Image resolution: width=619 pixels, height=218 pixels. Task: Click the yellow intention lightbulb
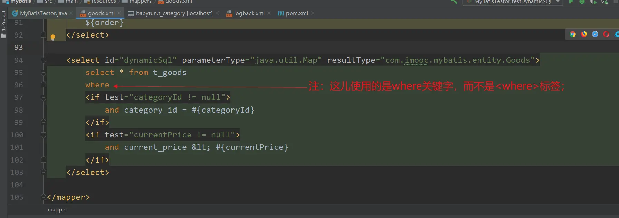point(53,37)
